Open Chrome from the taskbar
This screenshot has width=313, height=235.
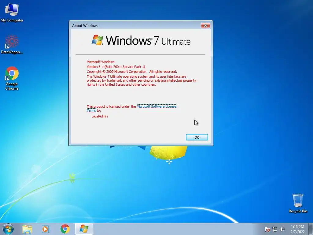point(65,229)
